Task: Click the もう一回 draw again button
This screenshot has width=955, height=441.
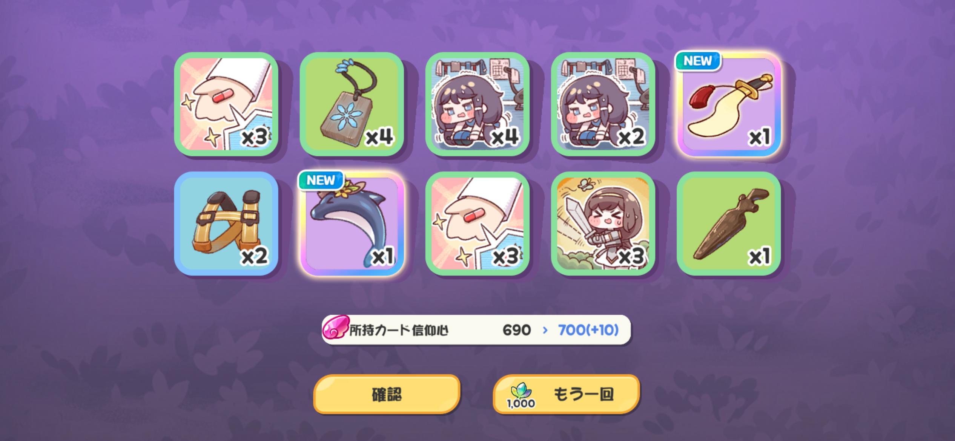Action: (566, 394)
